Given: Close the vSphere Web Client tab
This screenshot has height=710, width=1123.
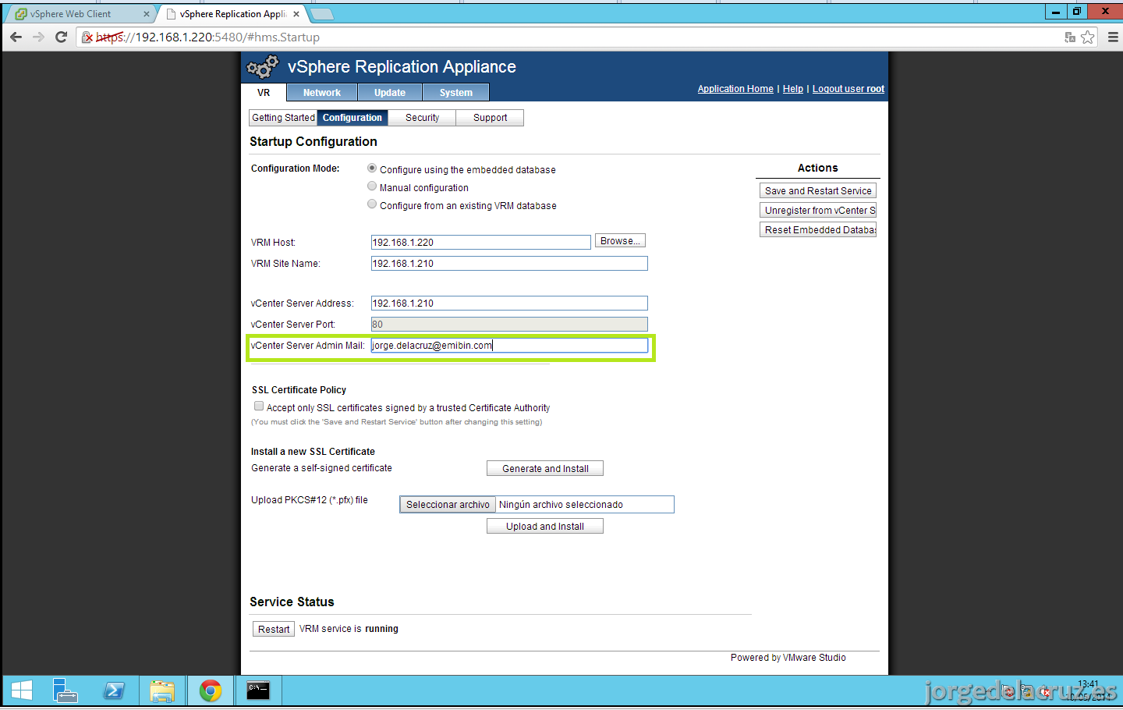Looking at the screenshot, I should tap(146, 14).
